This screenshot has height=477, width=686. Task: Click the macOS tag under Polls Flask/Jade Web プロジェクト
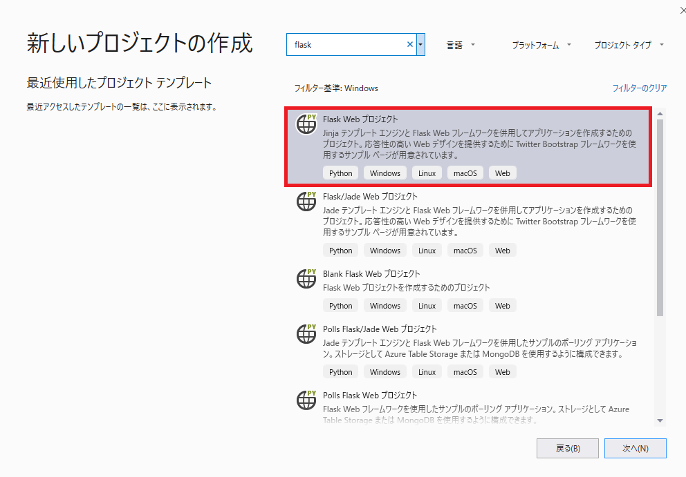pos(465,372)
